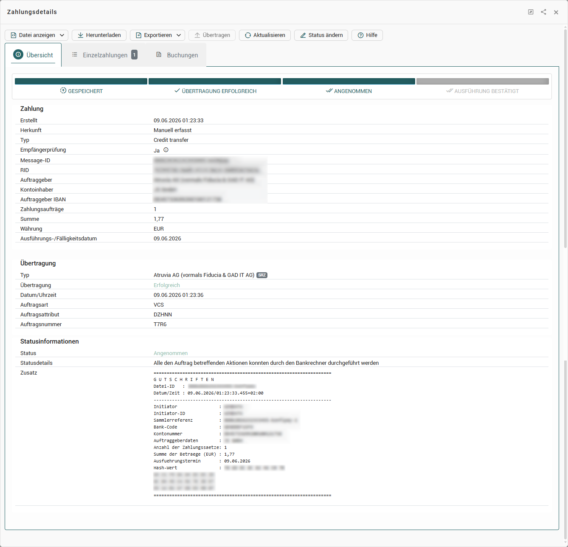Click the vertical scrollbar
Image resolution: width=568 pixels, height=547 pixels.
(x=565, y=138)
